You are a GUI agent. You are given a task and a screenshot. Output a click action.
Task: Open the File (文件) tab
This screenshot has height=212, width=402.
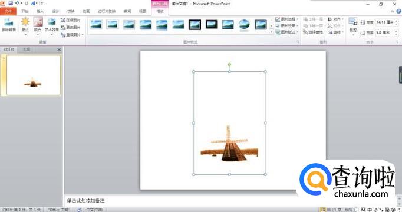[x=8, y=11]
